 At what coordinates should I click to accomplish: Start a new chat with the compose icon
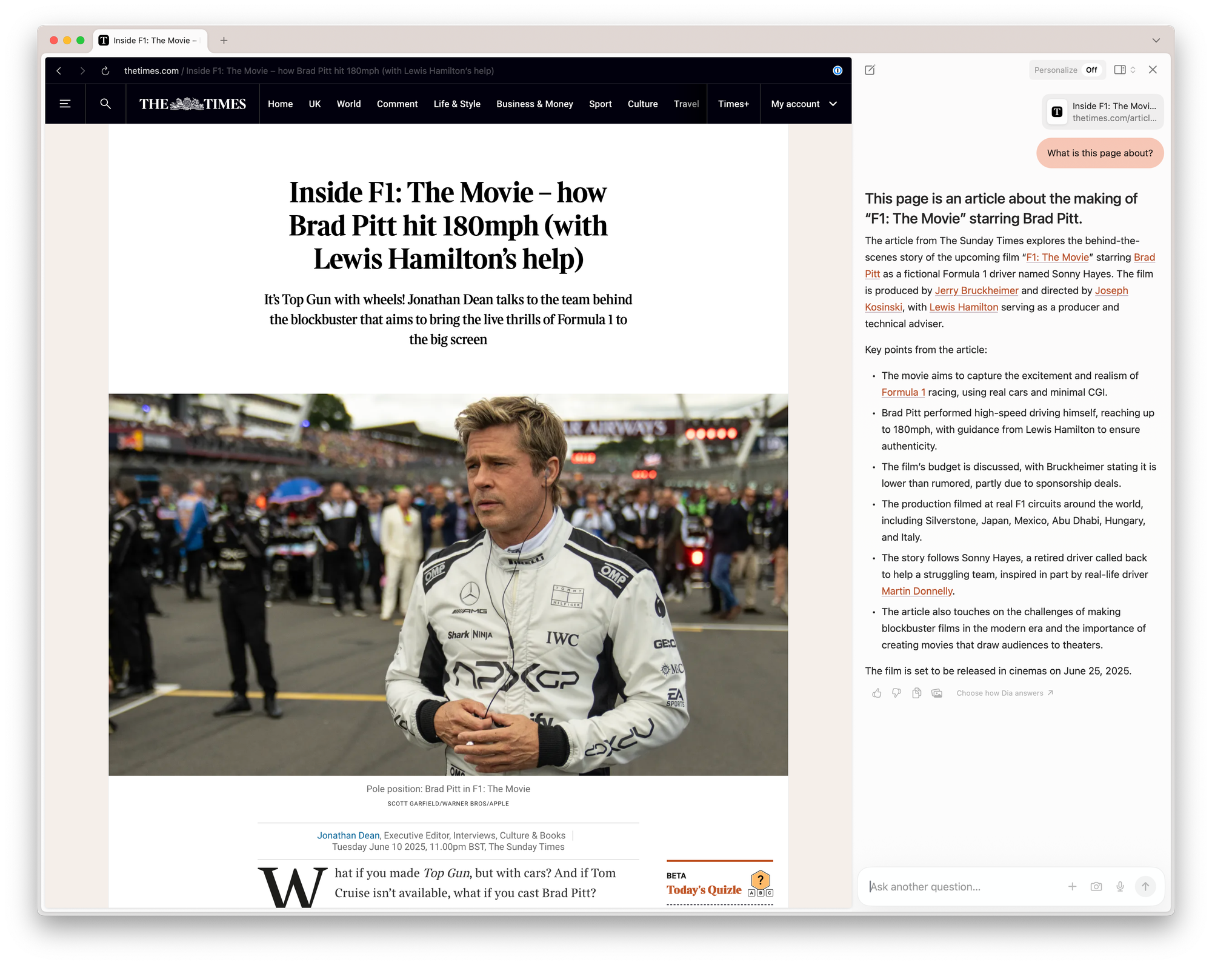tap(870, 70)
